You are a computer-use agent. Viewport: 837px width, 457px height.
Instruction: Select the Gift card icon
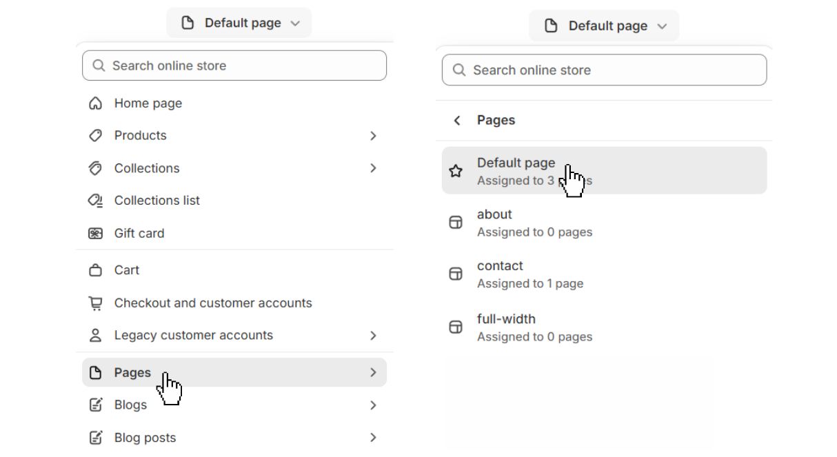click(95, 233)
